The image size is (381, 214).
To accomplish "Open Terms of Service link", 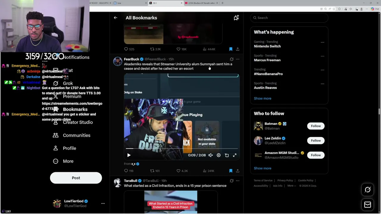I will point(263,180).
